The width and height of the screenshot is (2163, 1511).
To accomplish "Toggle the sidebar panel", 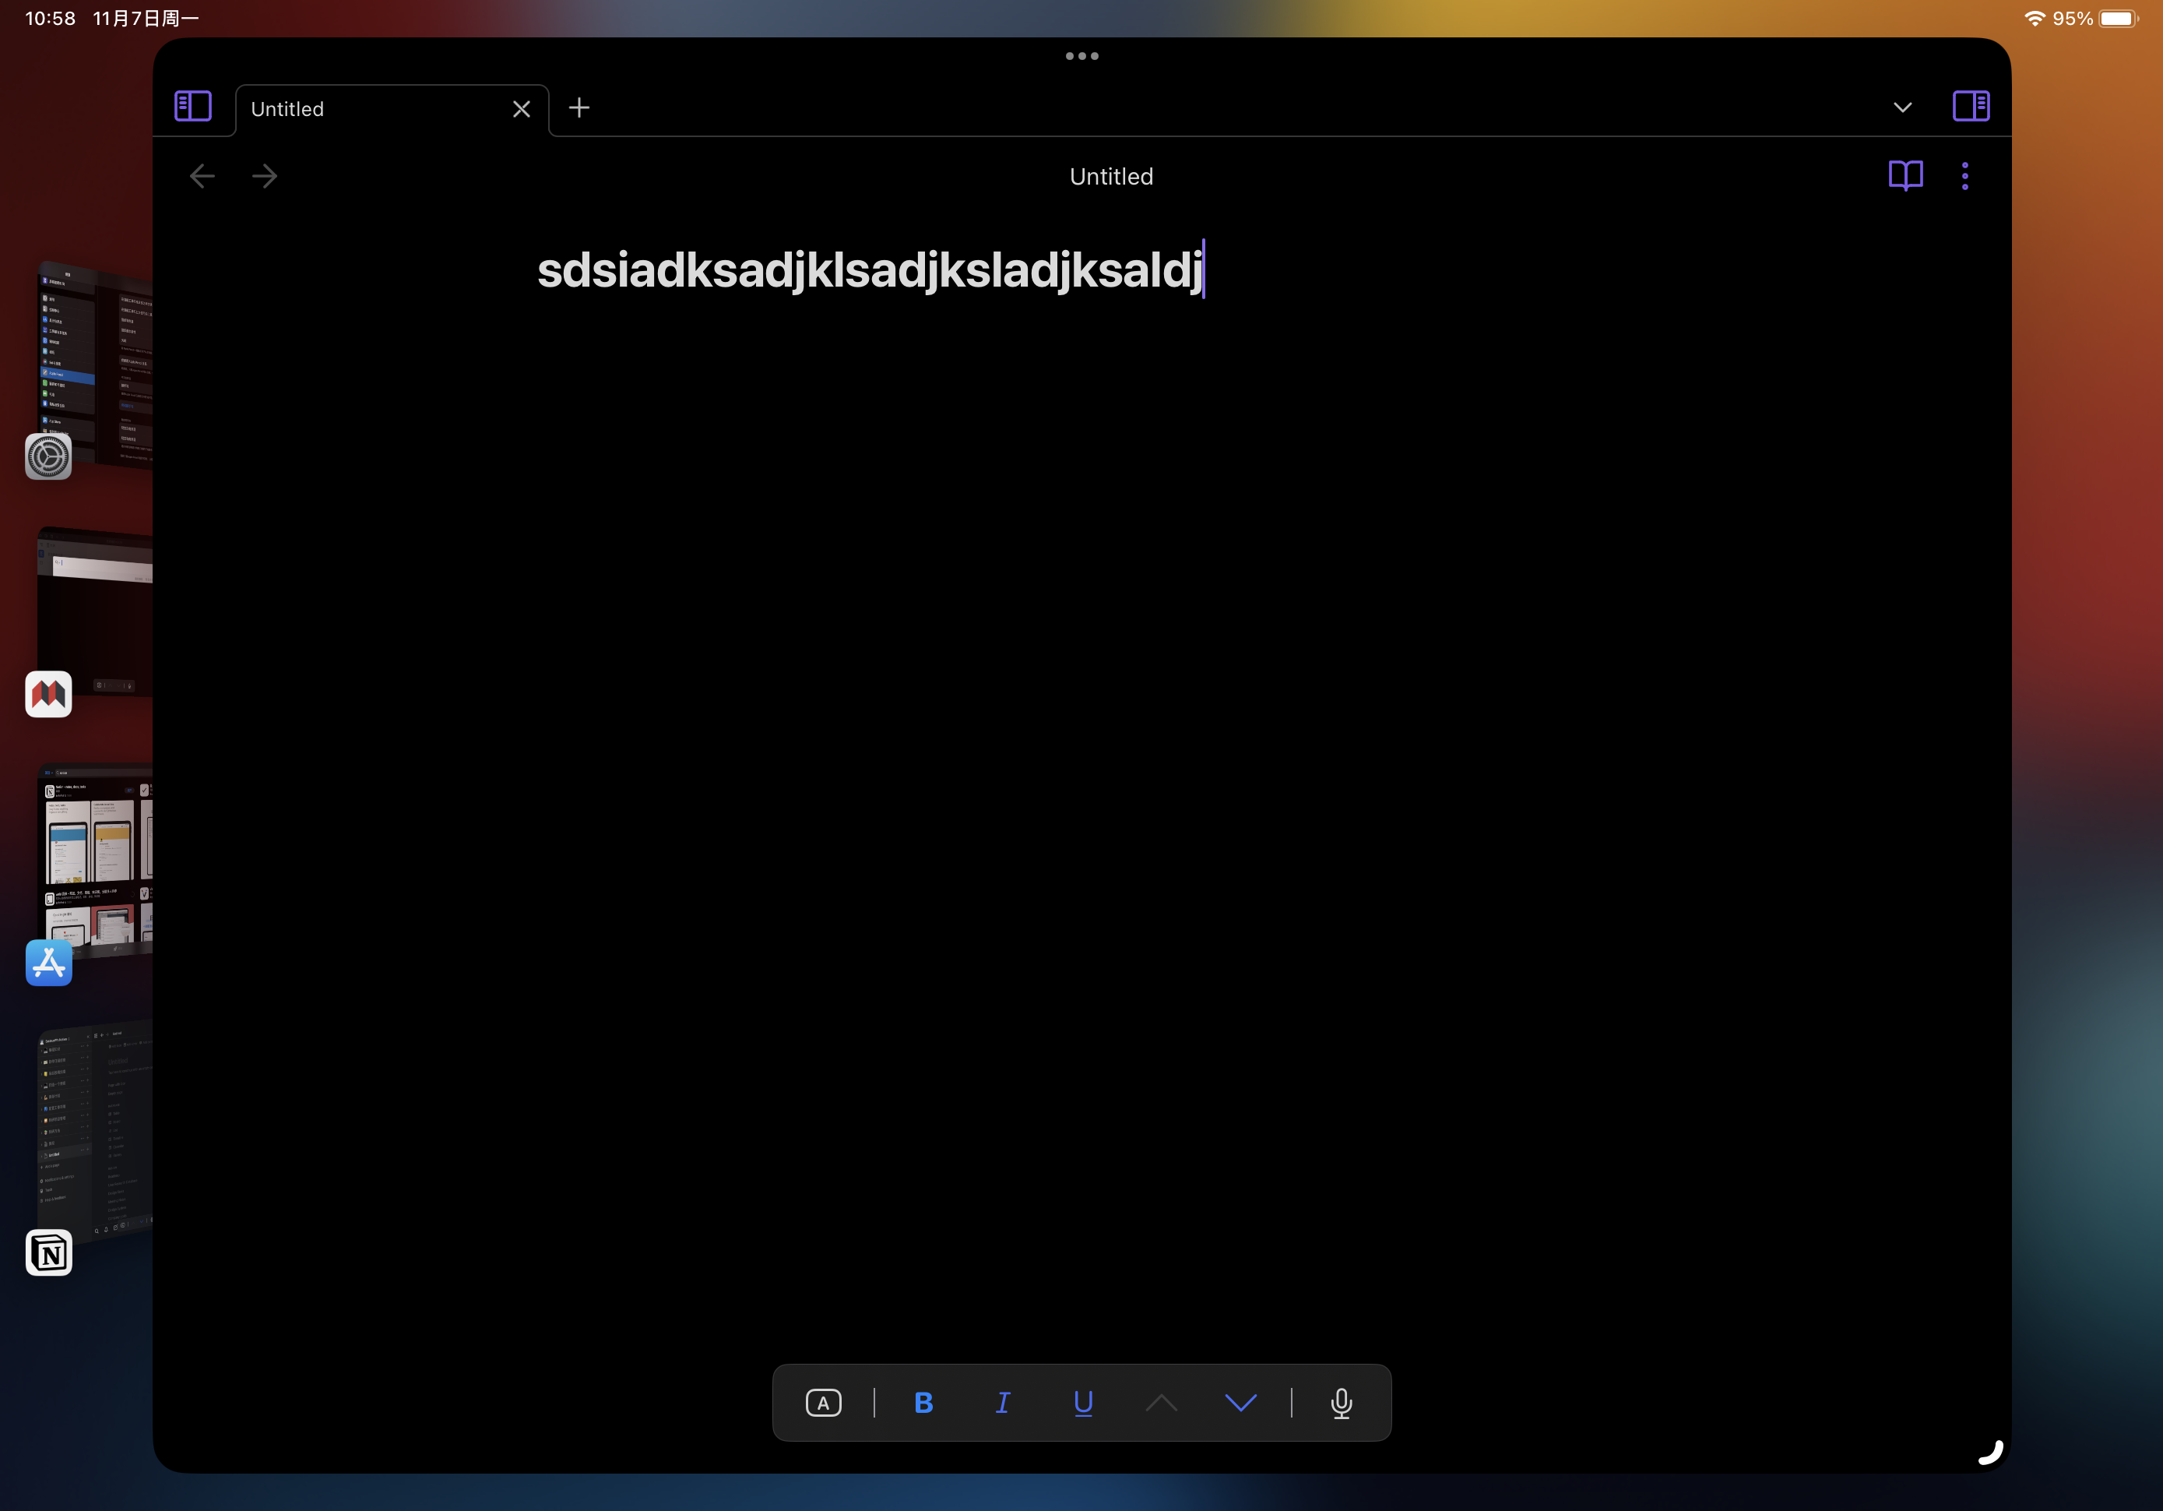I will click(192, 107).
